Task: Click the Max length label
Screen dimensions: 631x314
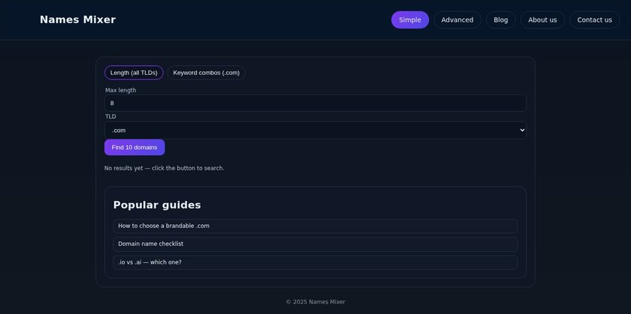Action: click(x=121, y=91)
